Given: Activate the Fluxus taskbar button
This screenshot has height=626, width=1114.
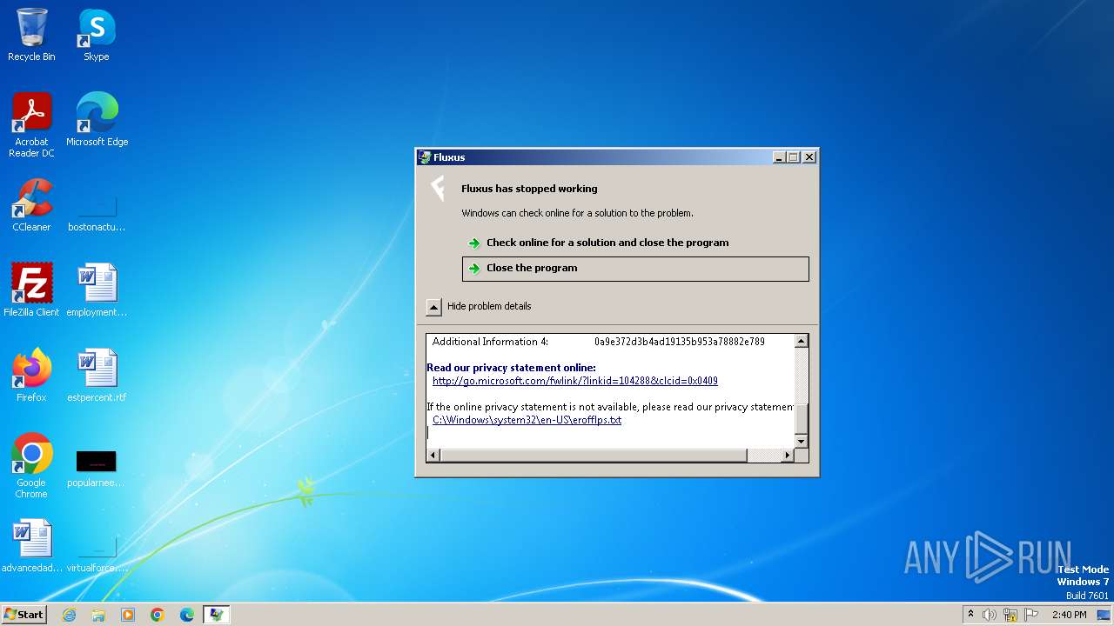Looking at the screenshot, I should [217, 615].
